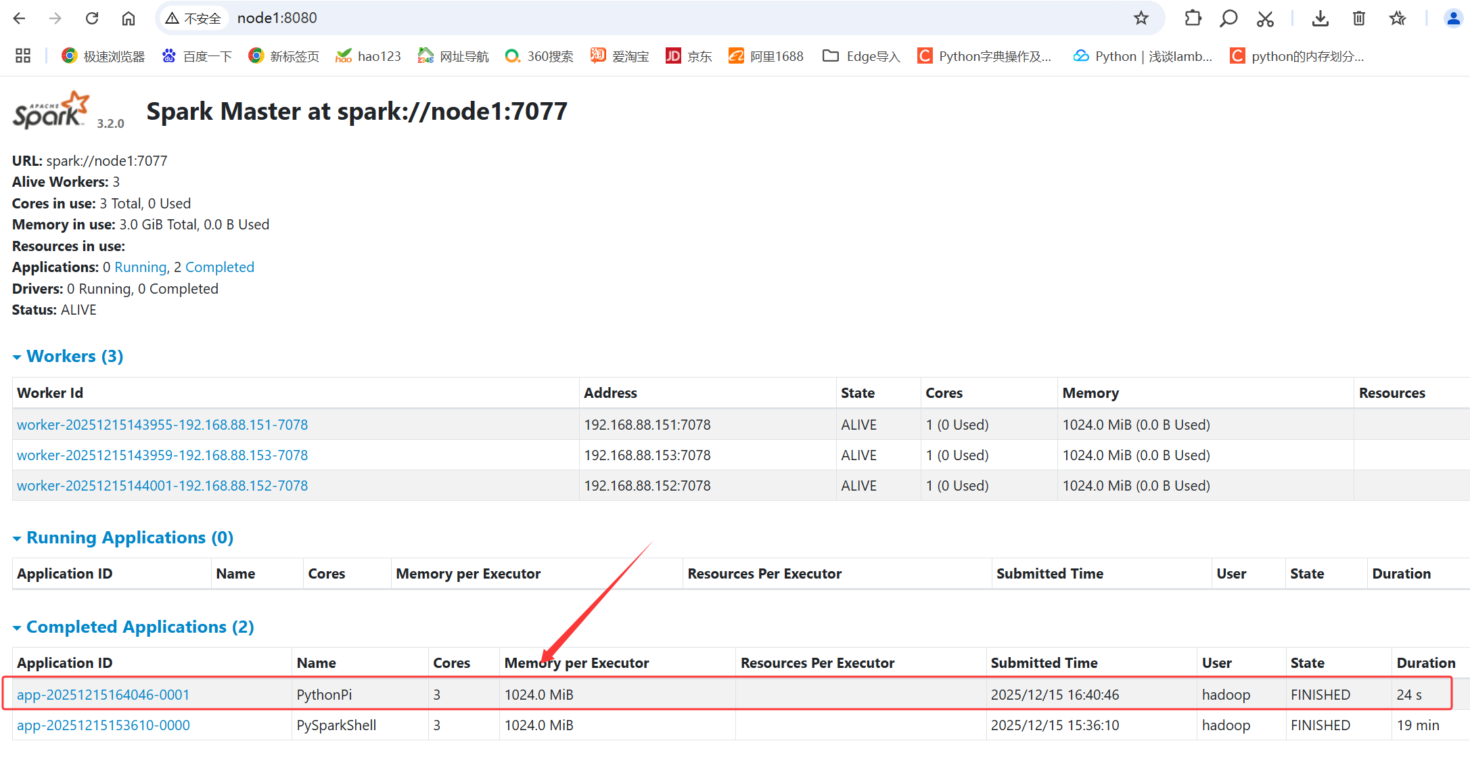Open the user profile avatar icon
This screenshot has height=764, width=1470.
point(1452,18)
